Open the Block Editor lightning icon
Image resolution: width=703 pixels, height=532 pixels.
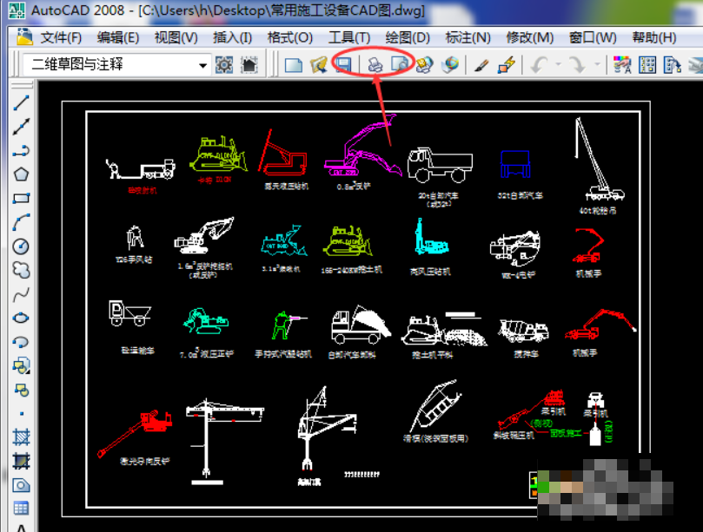507,65
